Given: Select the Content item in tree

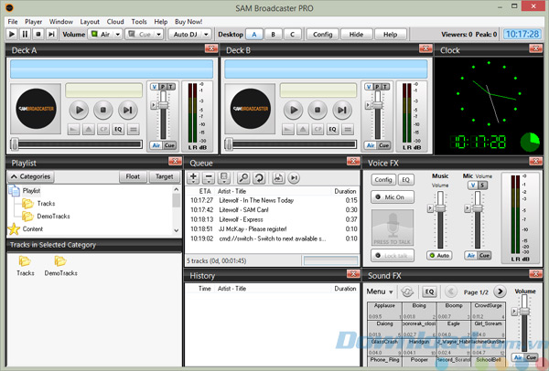Looking at the screenshot, I should pyautogui.click(x=26, y=229).
